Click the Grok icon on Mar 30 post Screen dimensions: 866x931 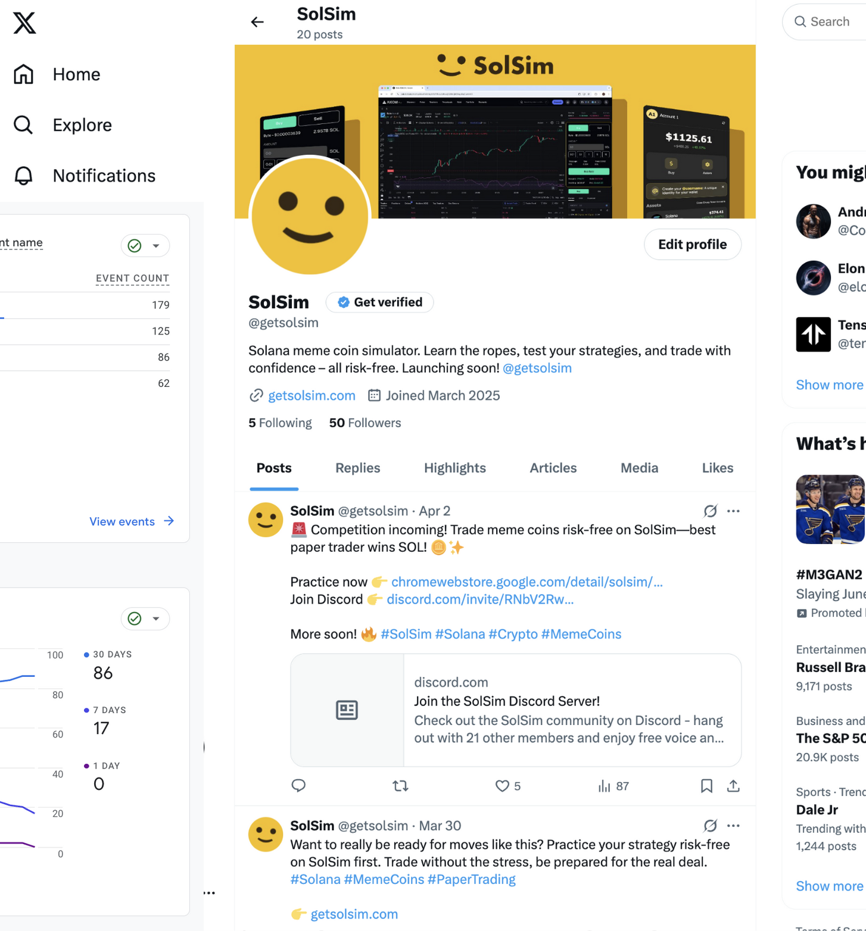click(710, 826)
